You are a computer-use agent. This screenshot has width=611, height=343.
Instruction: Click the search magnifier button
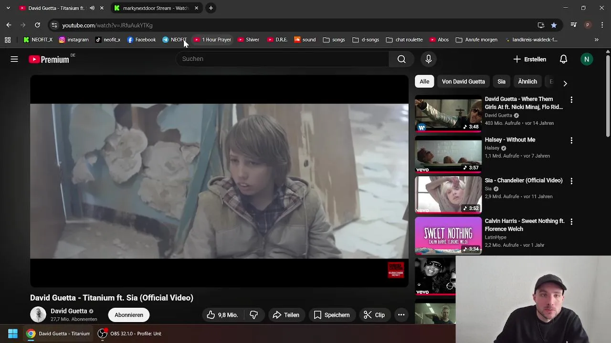(401, 59)
